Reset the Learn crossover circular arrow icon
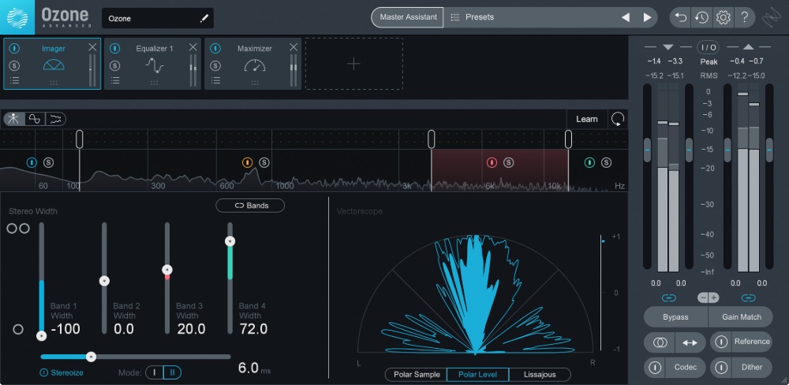 point(617,119)
